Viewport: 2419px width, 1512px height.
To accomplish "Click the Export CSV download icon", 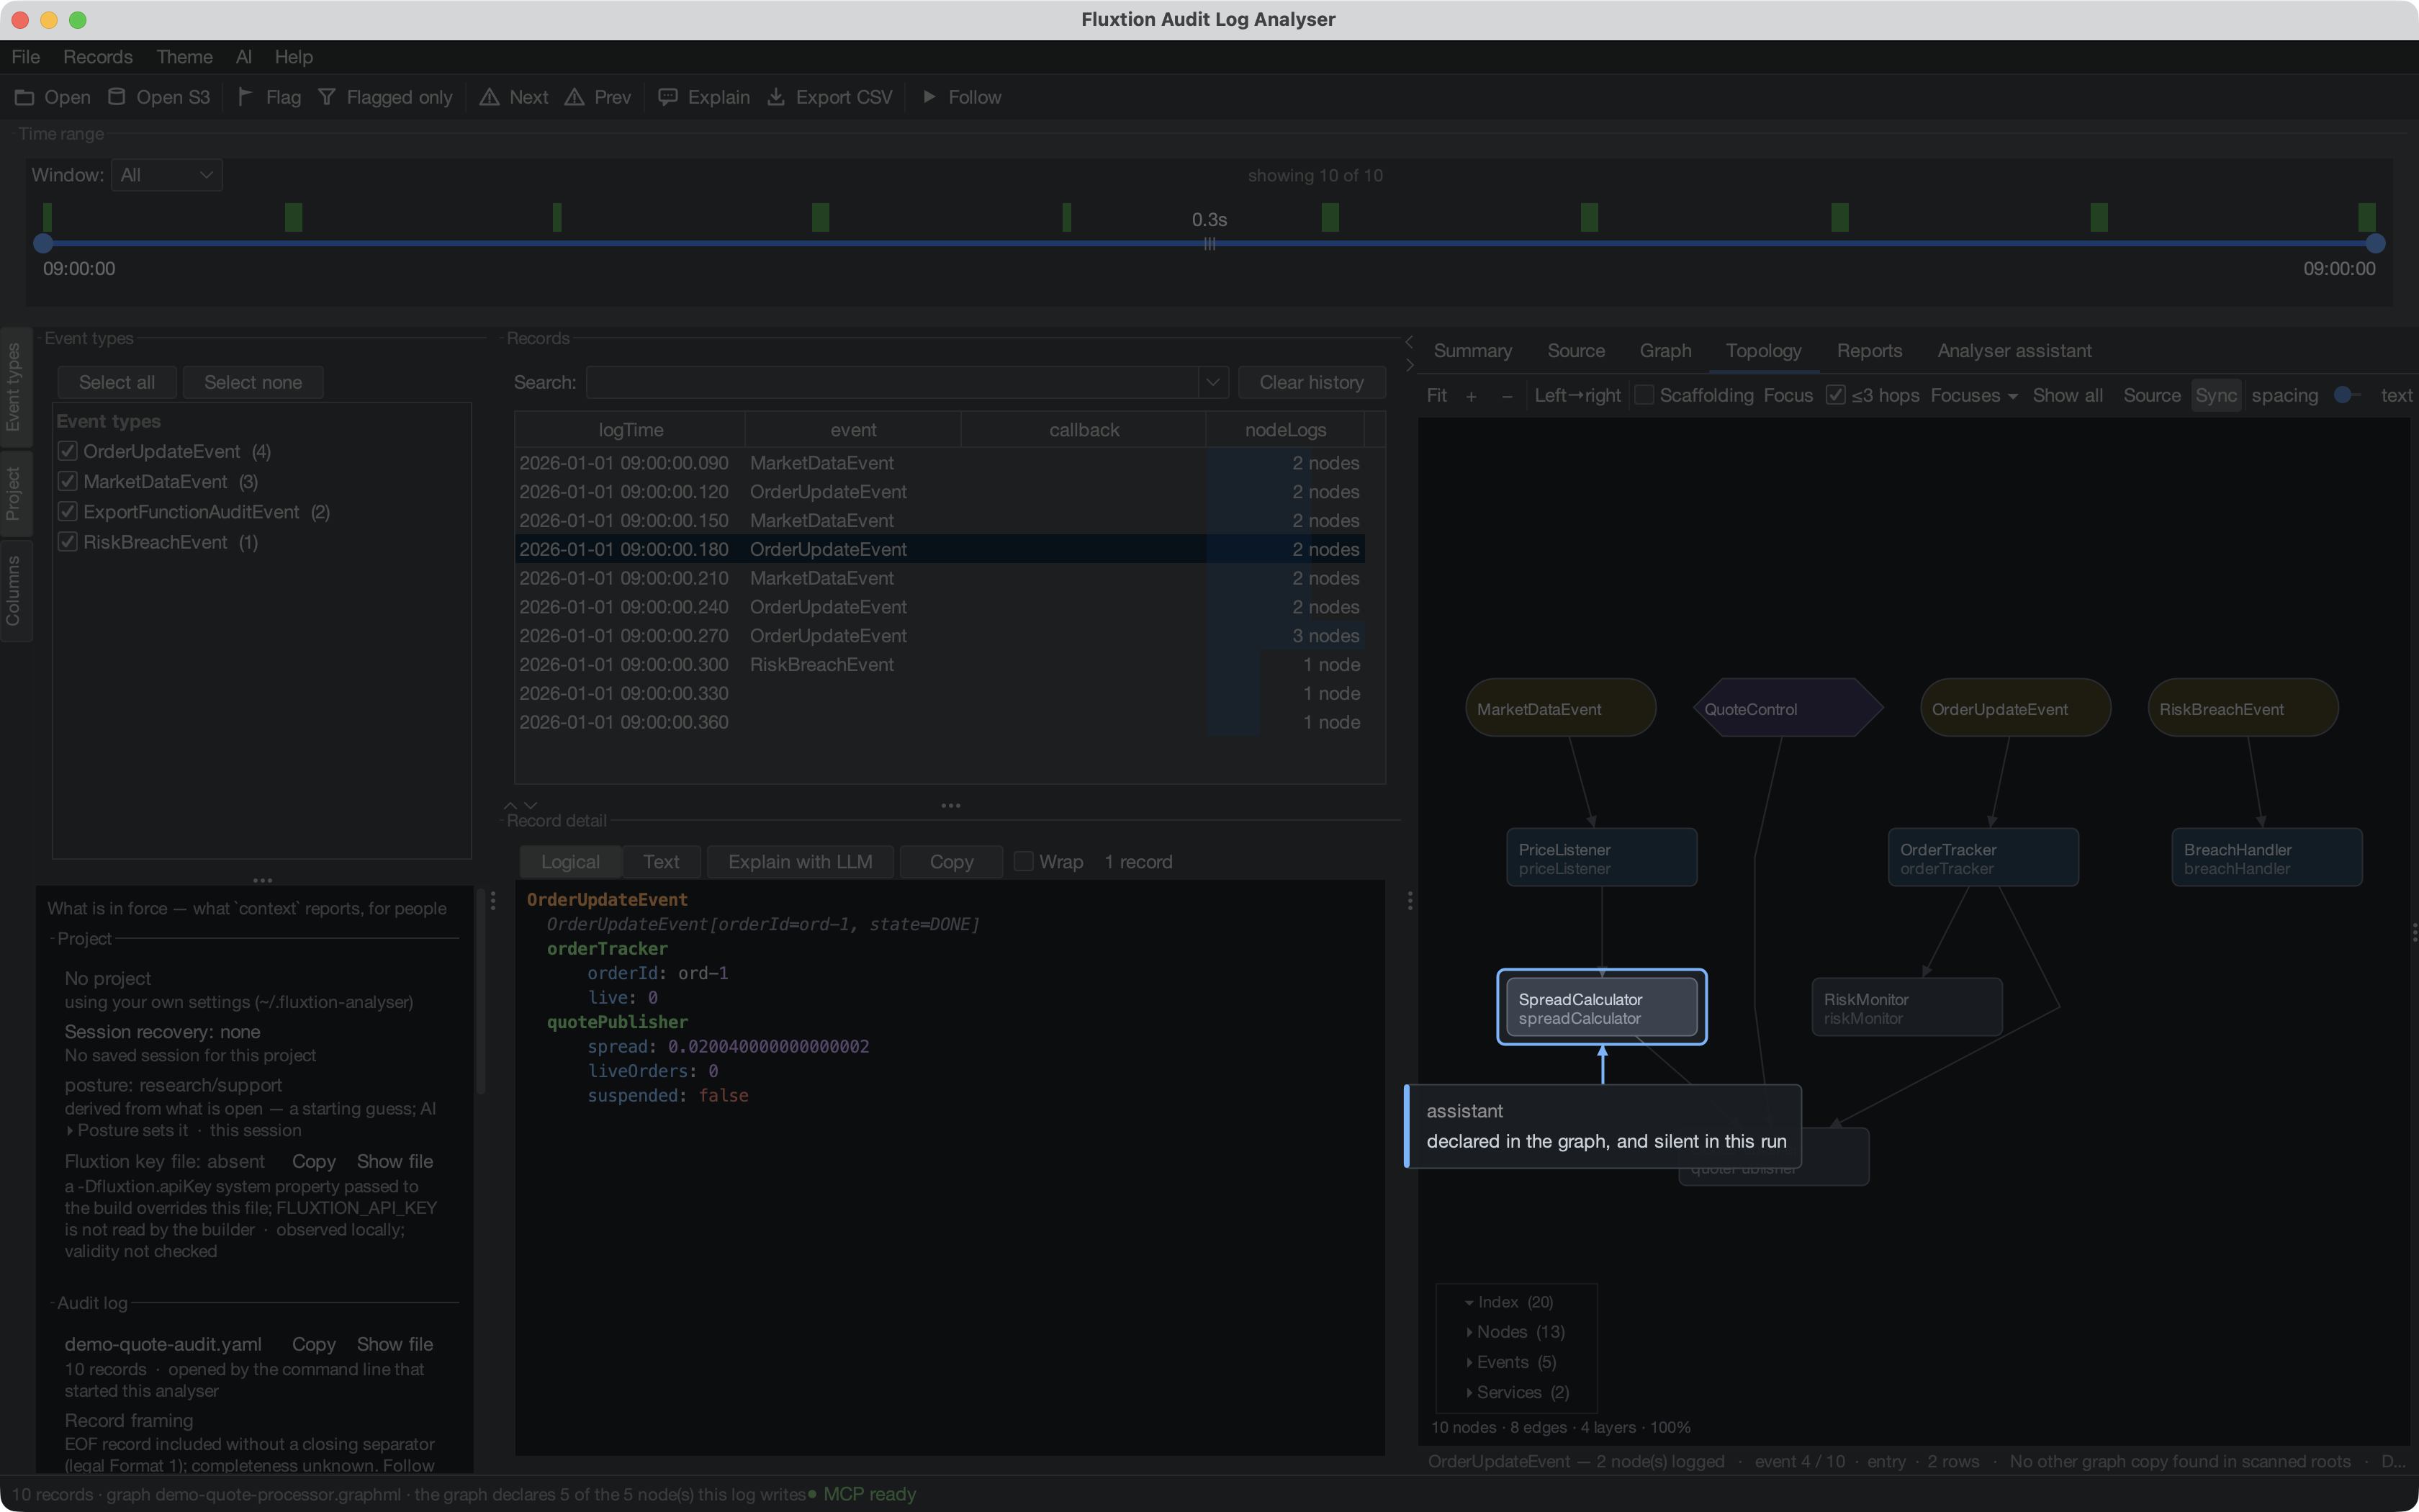I will tap(775, 97).
